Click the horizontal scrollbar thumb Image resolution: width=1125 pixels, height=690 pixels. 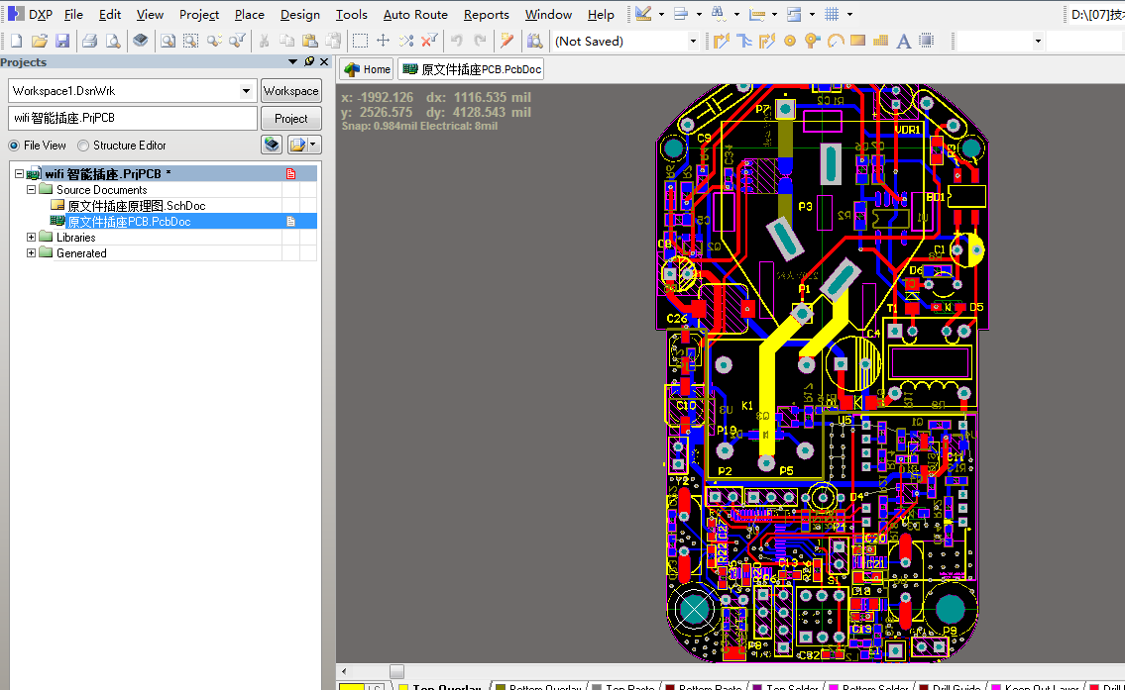[396, 671]
